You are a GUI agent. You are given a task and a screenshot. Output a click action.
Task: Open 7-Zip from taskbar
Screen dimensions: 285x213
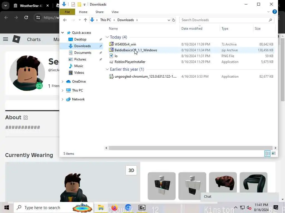coord(142,207)
